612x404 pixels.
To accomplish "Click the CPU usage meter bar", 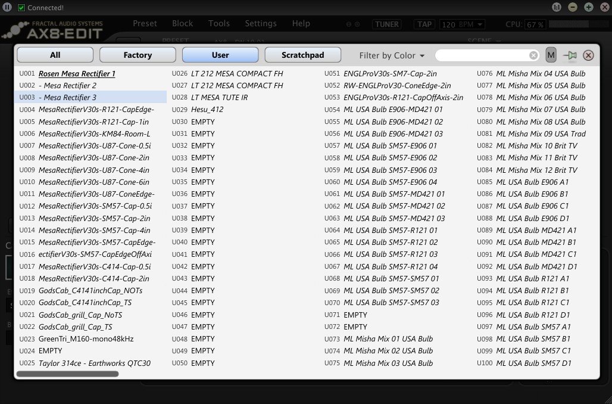I will point(579,24).
